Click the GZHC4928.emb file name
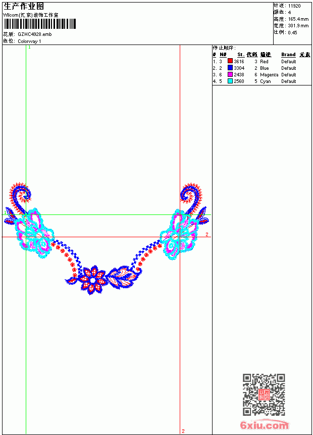Image resolution: width=313 pixels, height=435 pixels. 35,34
